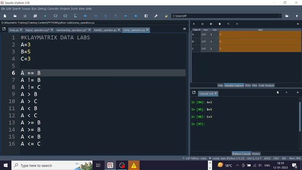Viewport: 302px width, 170px height.
Task: Stop debugging with the blue square
Action: (136, 16)
